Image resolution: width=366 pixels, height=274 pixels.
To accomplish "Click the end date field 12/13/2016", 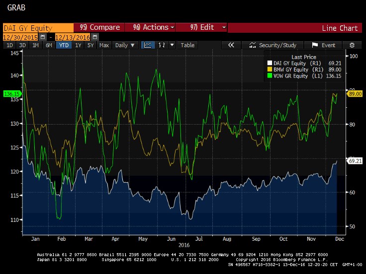I will click(x=73, y=37).
